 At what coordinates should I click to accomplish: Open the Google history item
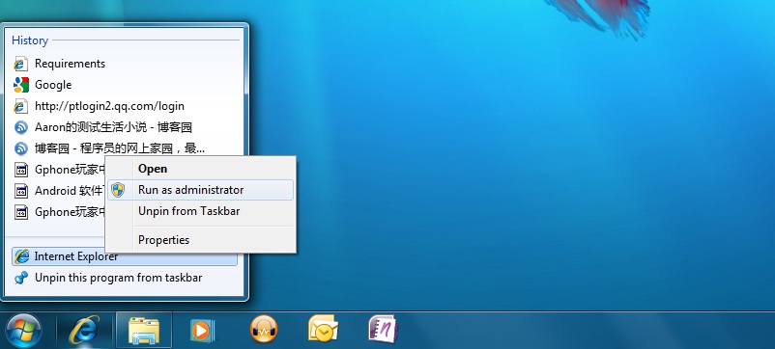tap(126, 85)
